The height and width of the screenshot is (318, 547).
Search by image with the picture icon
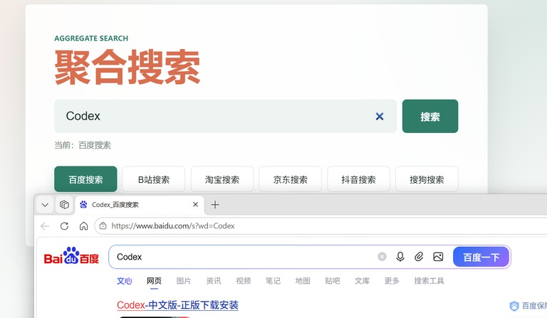tap(438, 257)
